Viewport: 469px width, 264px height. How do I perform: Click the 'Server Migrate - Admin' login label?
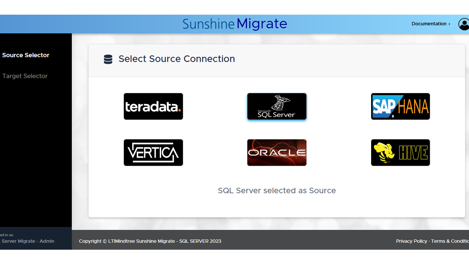coord(27,241)
